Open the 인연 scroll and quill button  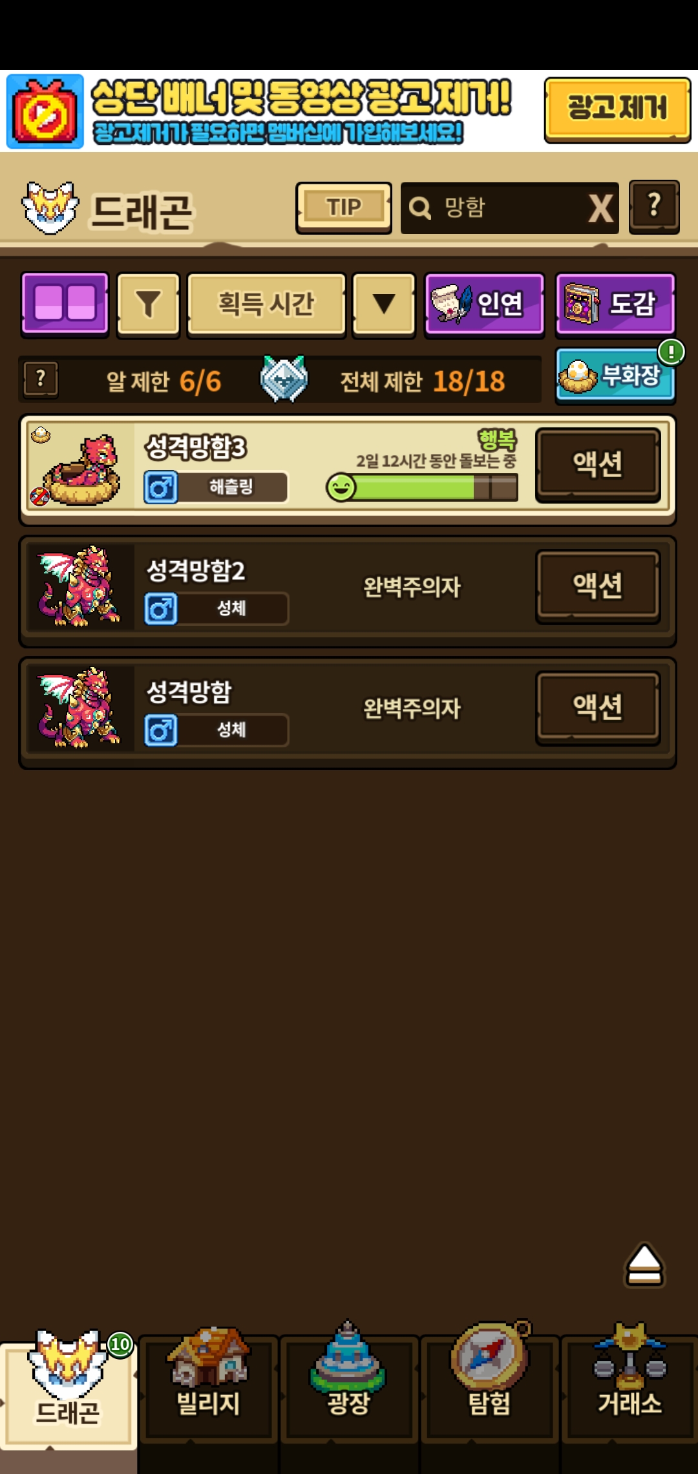click(484, 304)
